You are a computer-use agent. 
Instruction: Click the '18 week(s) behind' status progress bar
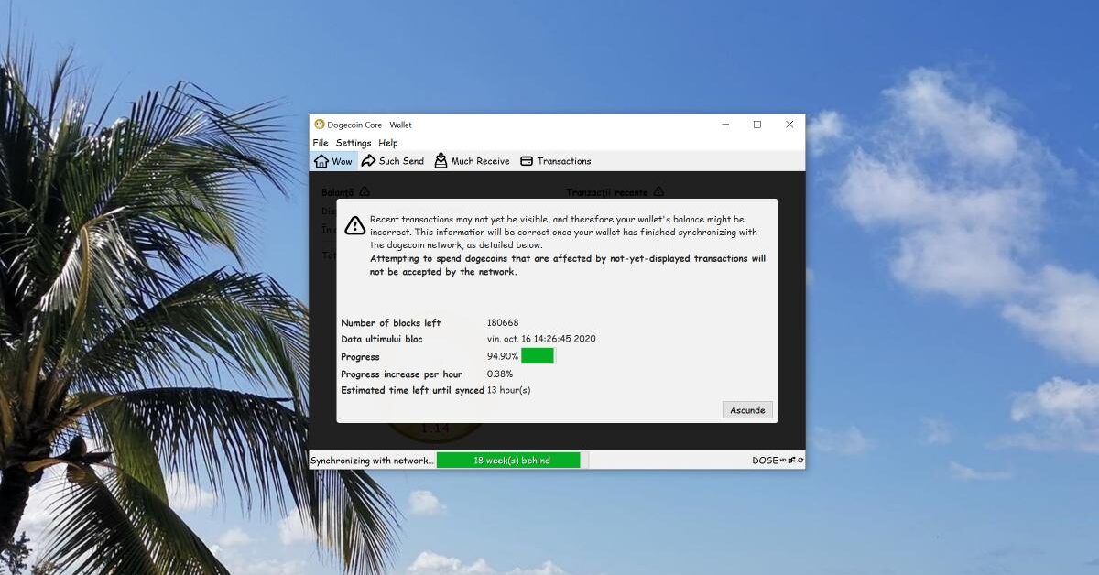pyautogui.click(x=511, y=461)
